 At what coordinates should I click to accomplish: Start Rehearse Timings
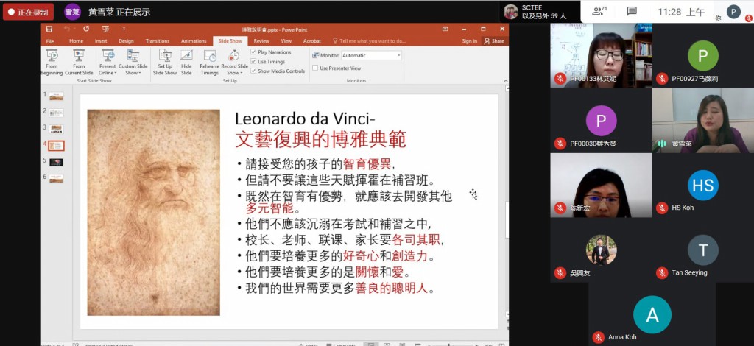pyautogui.click(x=209, y=62)
